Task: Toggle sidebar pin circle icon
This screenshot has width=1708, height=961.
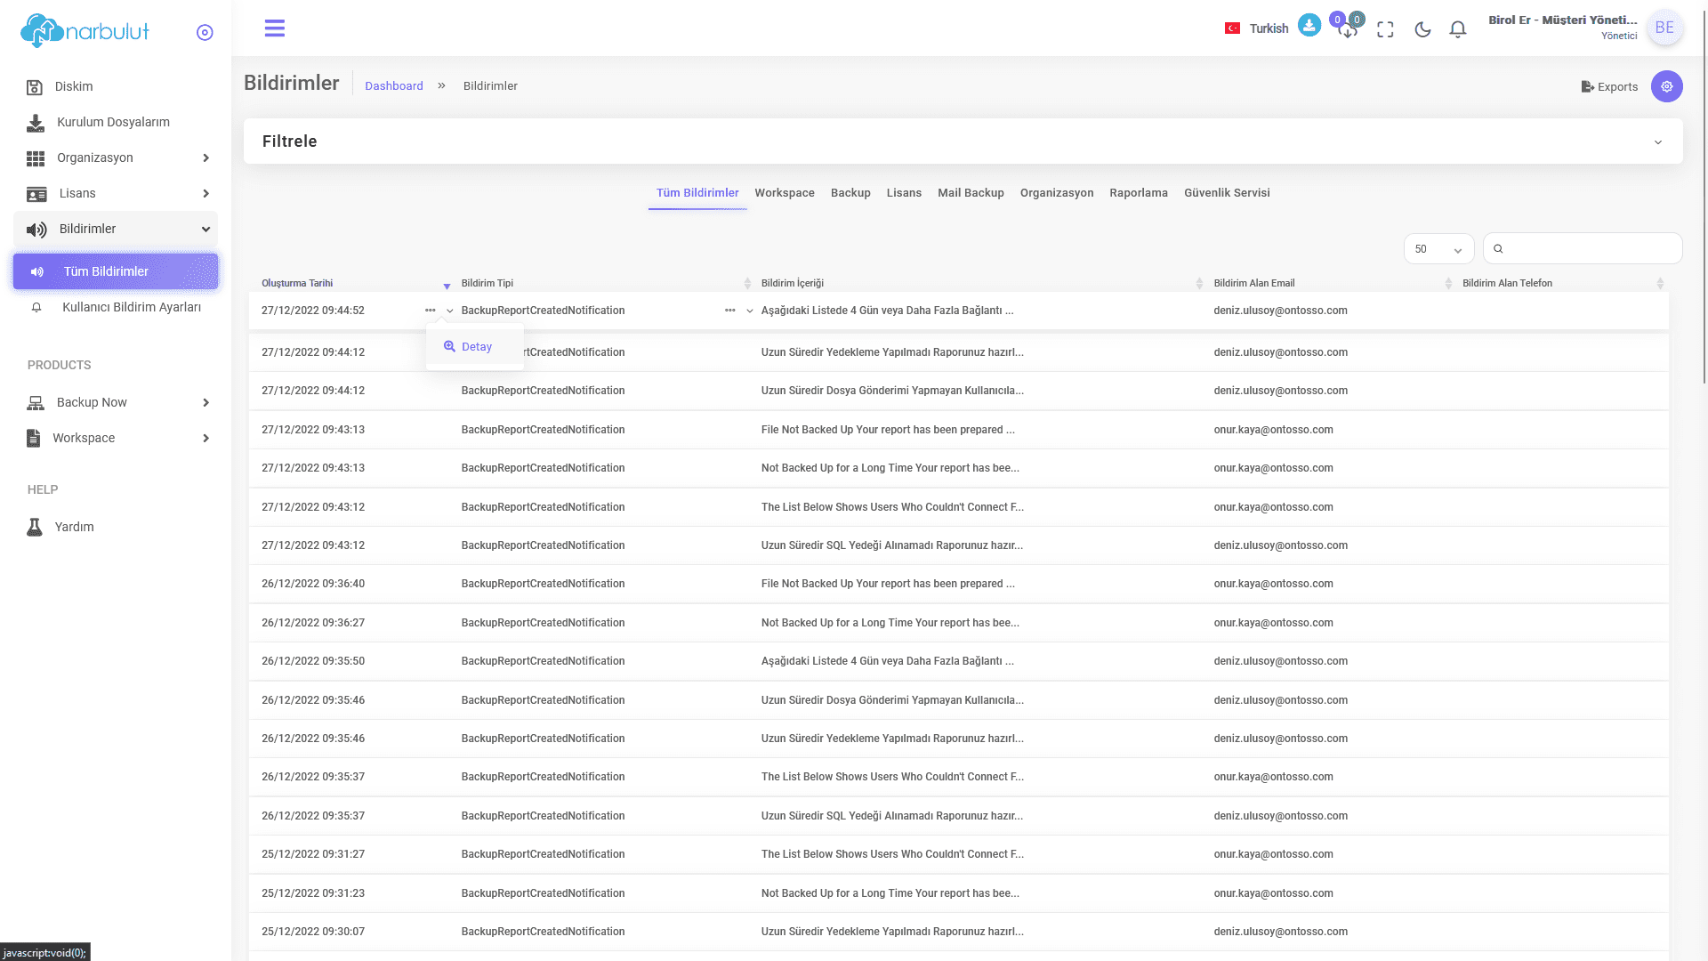Action: tap(205, 33)
